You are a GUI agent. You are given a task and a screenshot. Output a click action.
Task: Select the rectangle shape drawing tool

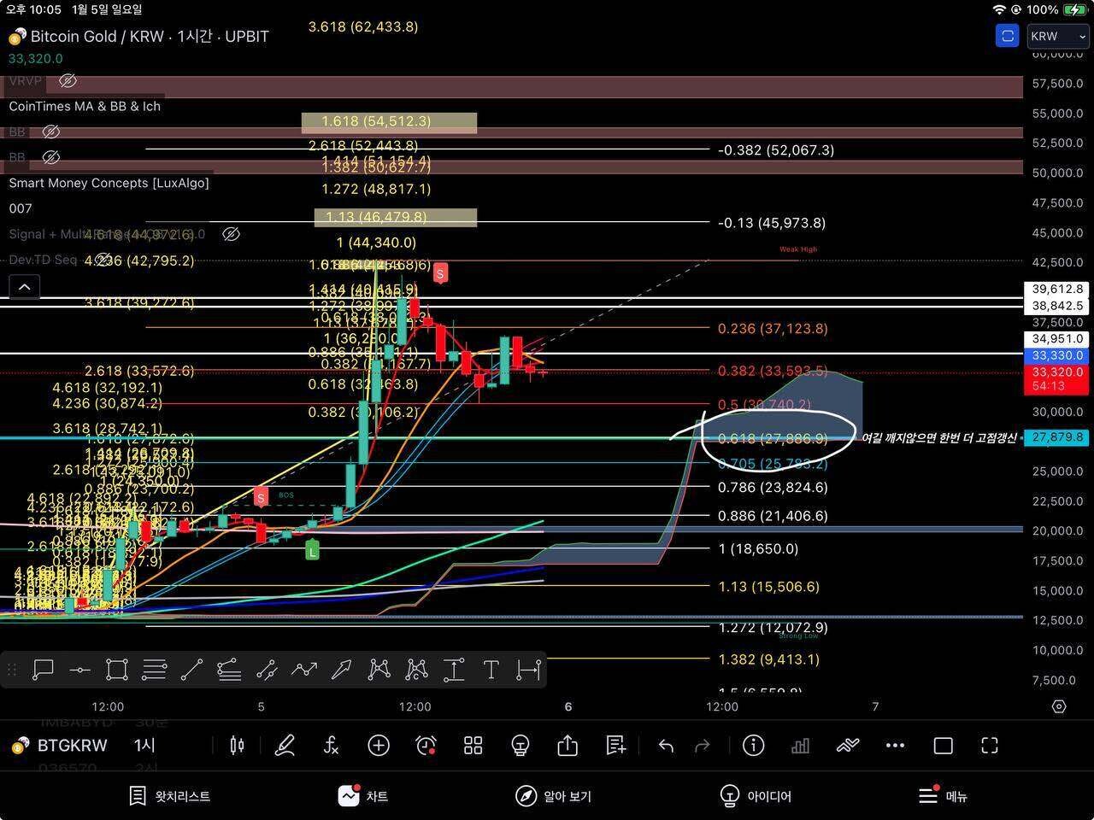[117, 670]
